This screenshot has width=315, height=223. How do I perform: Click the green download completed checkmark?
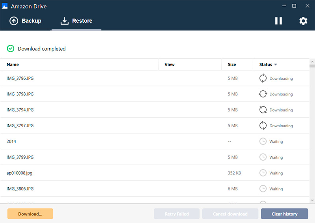pyautogui.click(x=11, y=49)
